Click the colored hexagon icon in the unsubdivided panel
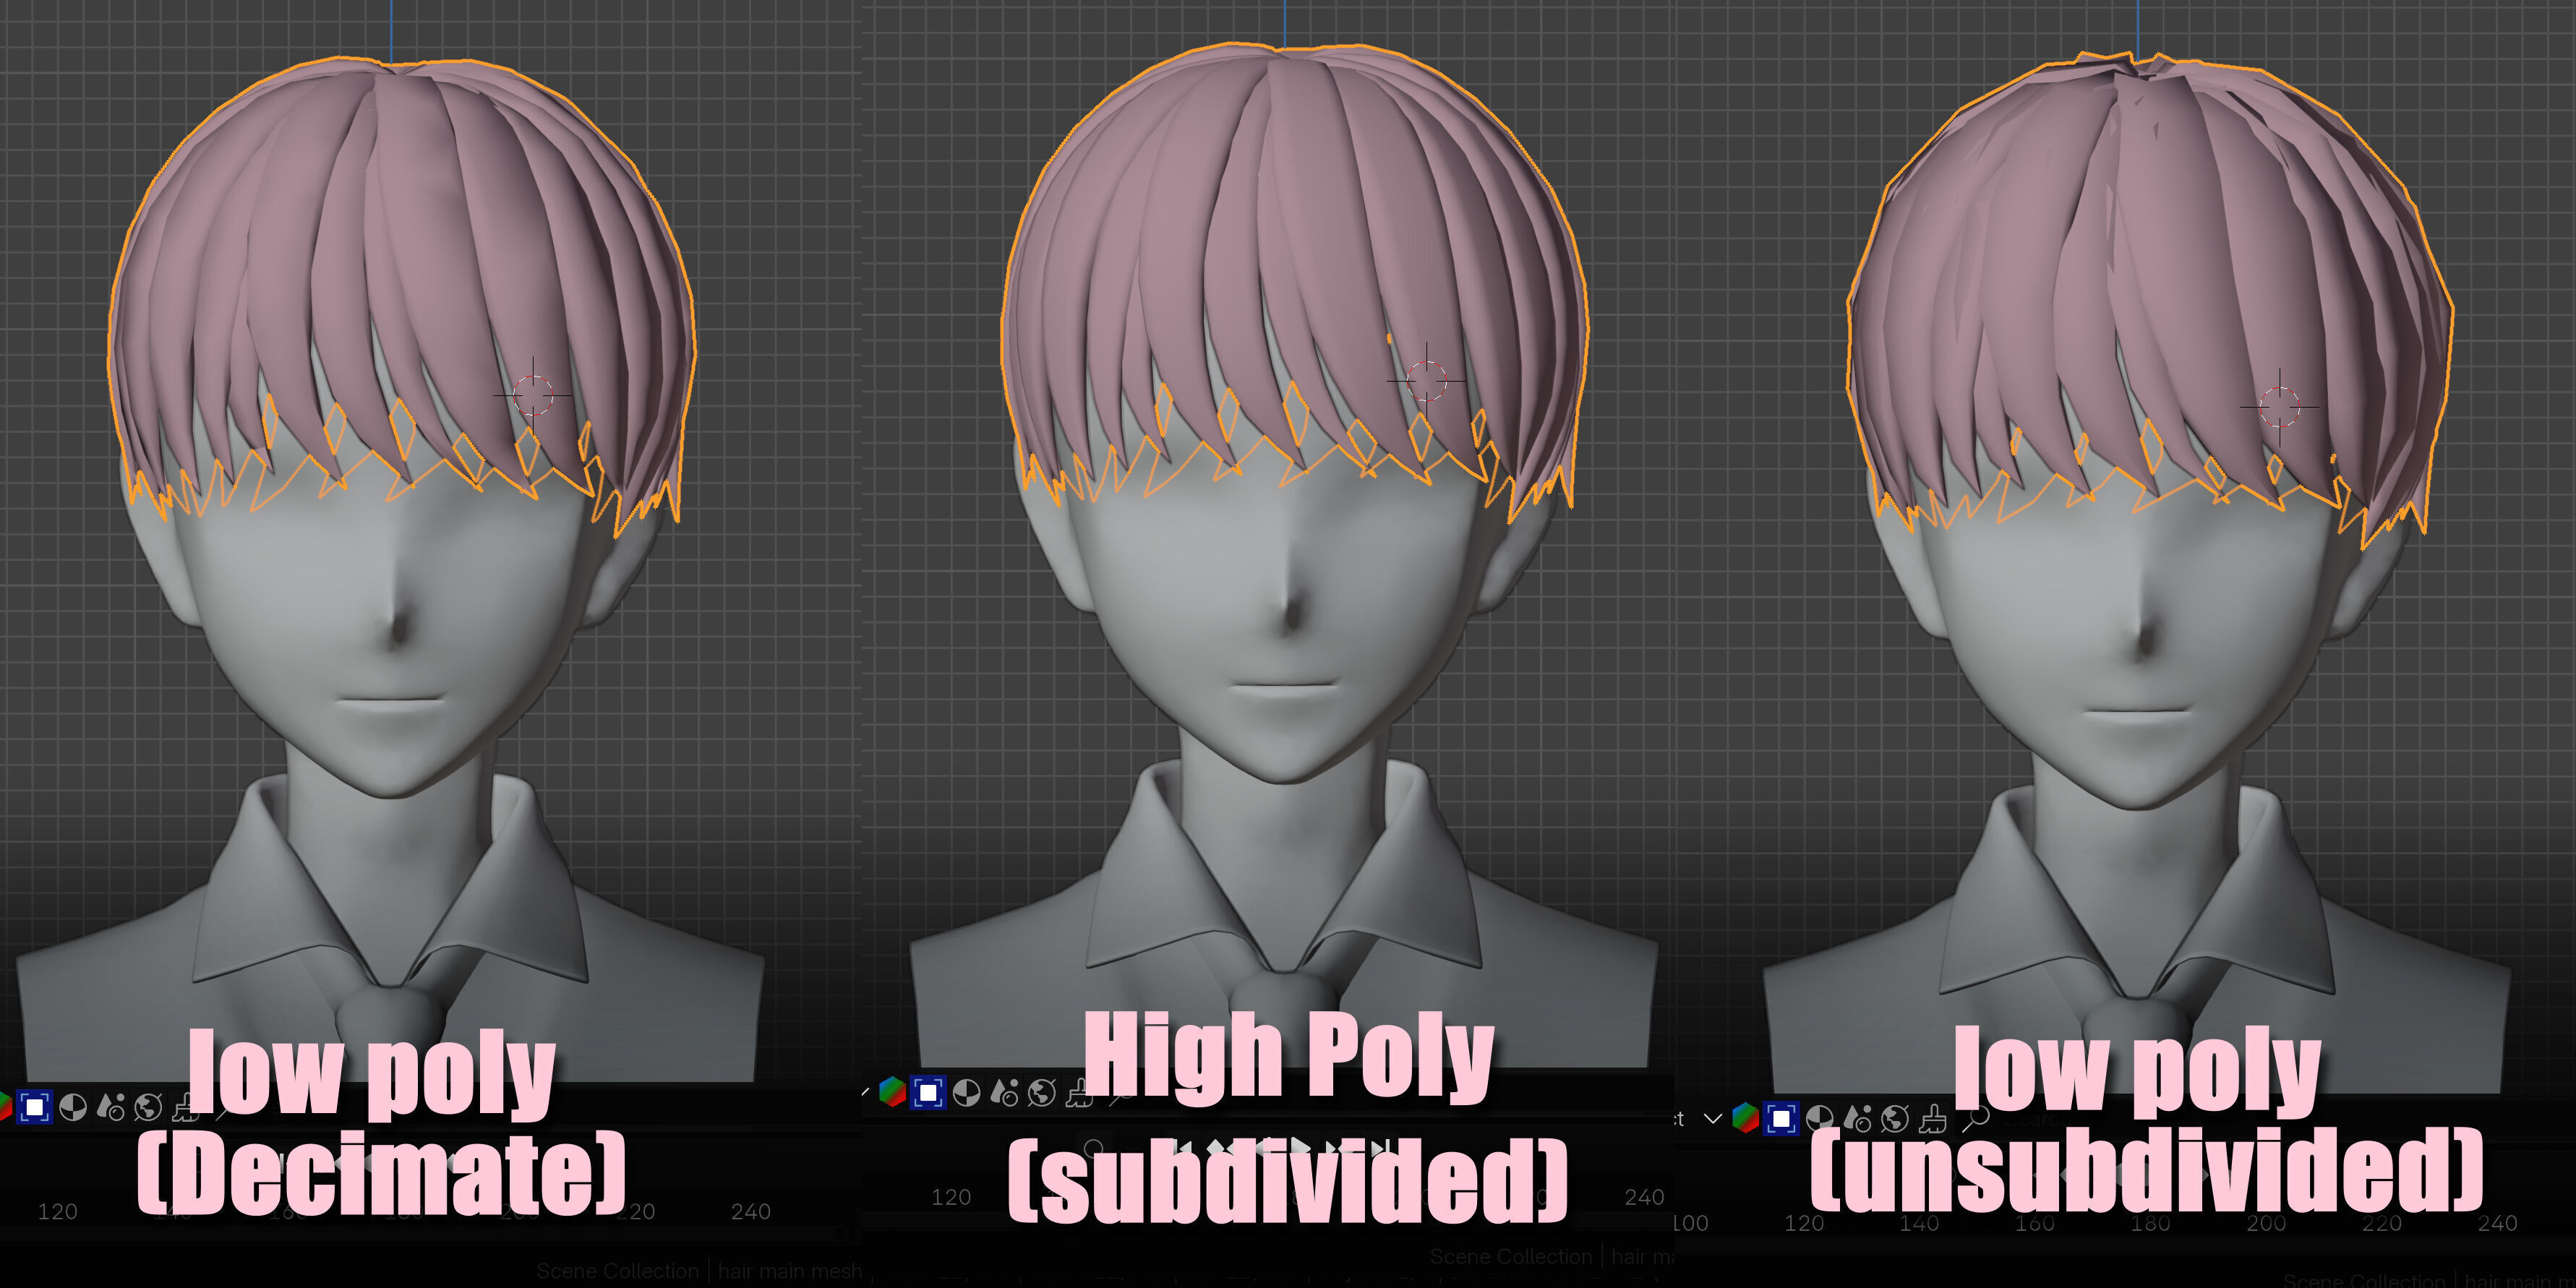 click(1745, 1117)
